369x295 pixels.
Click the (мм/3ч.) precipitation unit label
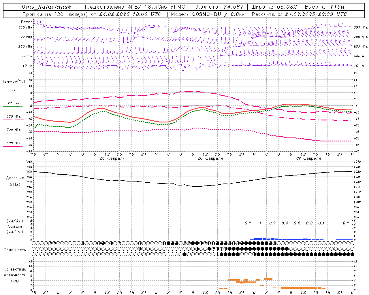pyautogui.click(x=15, y=221)
